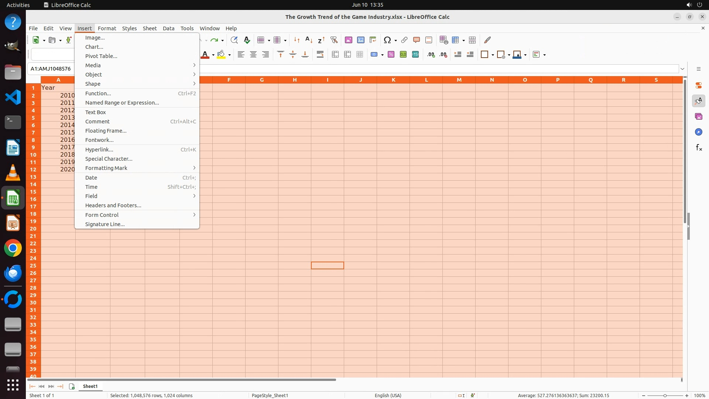This screenshot has width=709, height=399.
Task: Click the Name Box showing A1:AMJ1048576
Action: click(x=51, y=69)
